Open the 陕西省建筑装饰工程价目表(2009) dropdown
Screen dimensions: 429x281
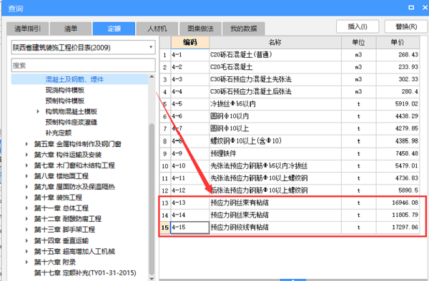151,47
